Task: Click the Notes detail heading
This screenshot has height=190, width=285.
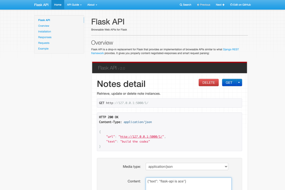Action: (x=121, y=84)
